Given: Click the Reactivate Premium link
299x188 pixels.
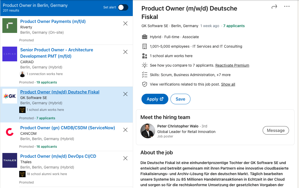Looking at the screenshot, I should [232, 65].
